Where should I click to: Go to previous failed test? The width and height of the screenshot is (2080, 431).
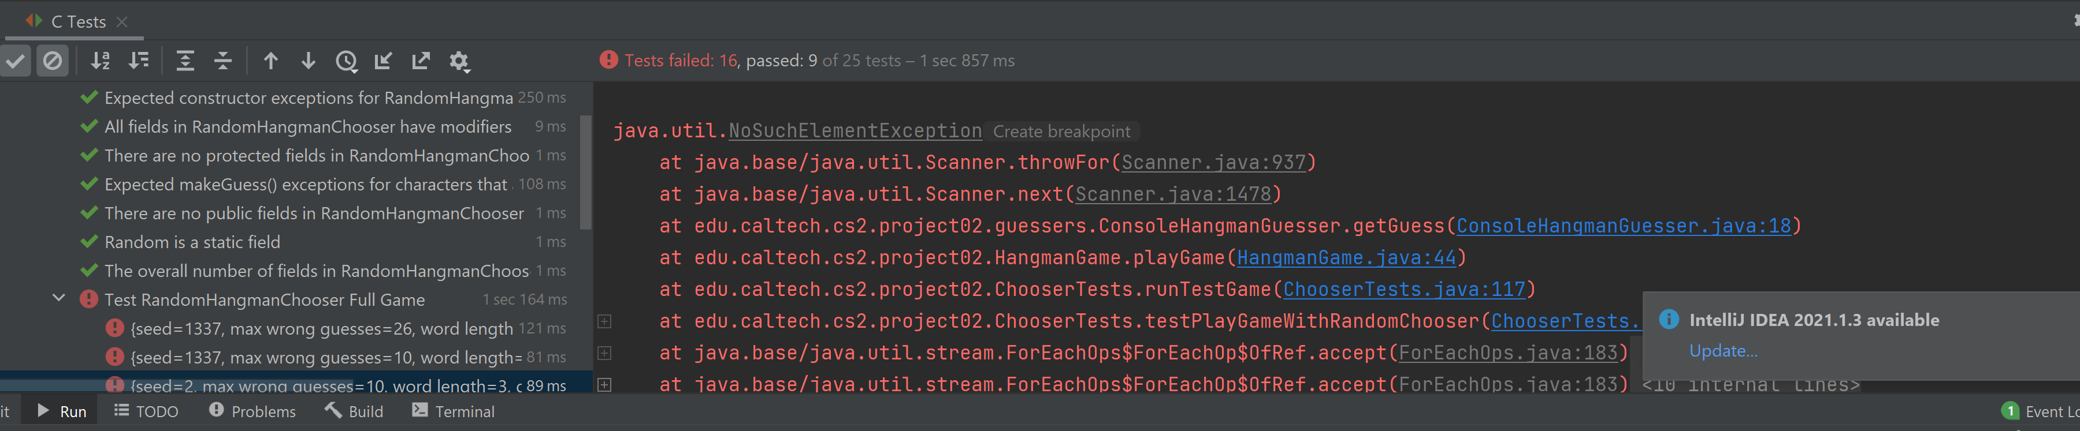270,61
